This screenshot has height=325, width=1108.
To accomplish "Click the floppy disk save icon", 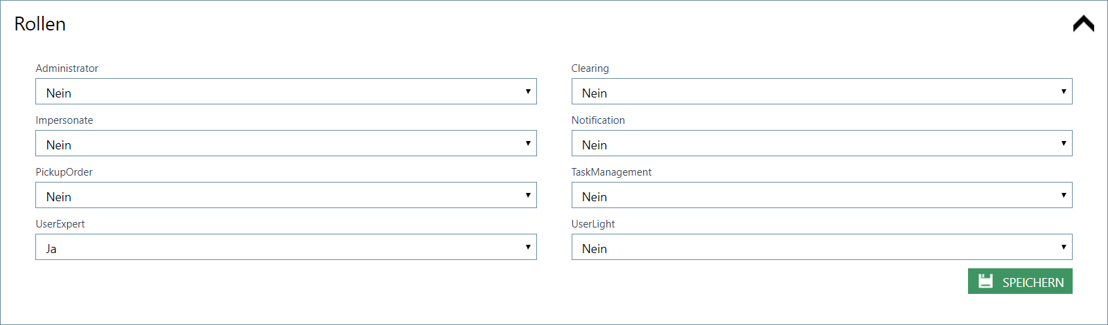I will [x=985, y=281].
